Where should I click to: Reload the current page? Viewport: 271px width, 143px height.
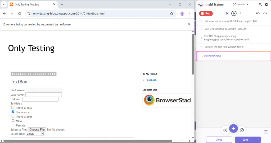click(20, 14)
